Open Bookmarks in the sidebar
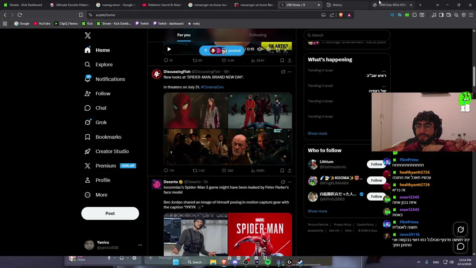Viewport: 476px width, 268px height. click(103, 137)
